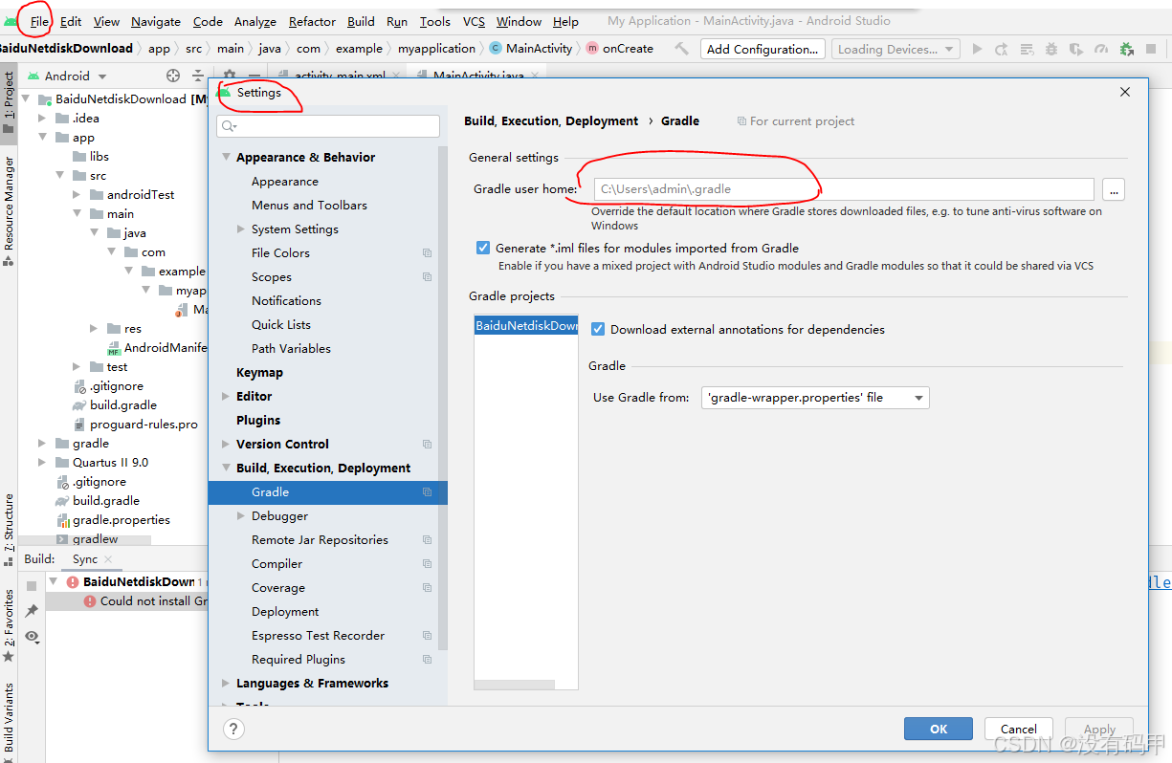The width and height of the screenshot is (1172, 763).
Task: Expand the res folder in project tree
Action: [x=93, y=329]
